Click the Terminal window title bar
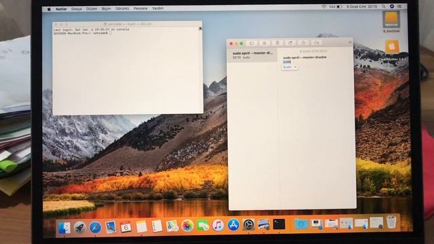The width and height of the screenshot is (434, 244). pyautogui.click(x=127, y=24)
